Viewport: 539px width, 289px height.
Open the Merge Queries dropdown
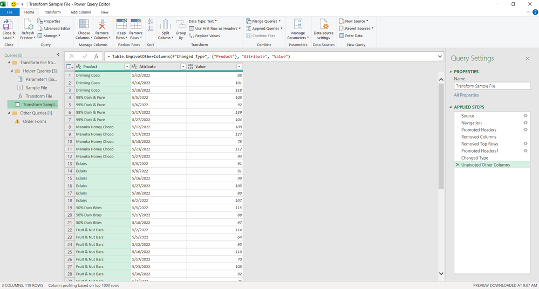coord(264,22)
